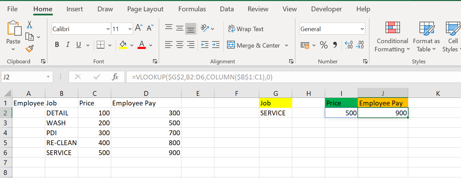The image size is (461, 178).
Task: Open Format as Table gallery
Action: 426,37
